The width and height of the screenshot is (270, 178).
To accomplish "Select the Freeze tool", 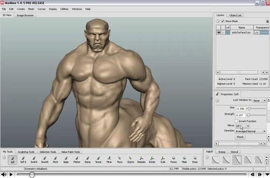I will point(173,160).
